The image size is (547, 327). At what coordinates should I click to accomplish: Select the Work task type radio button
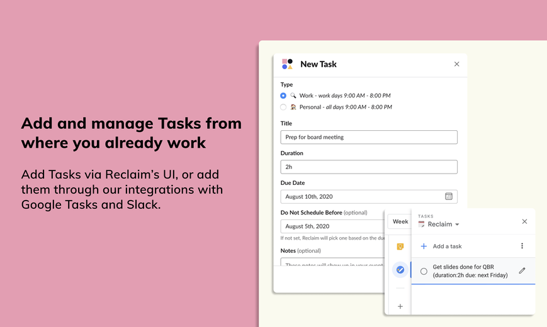point(283,96)
